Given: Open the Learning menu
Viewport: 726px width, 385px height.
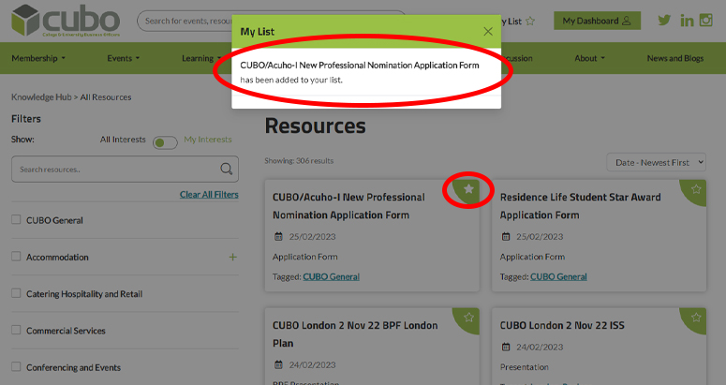Looking at the screenshot, I should click(x=201, y=58).
